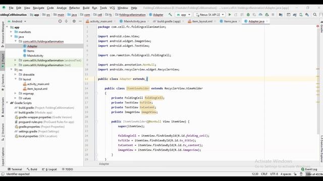The image size is (323, 181).
Task: Click the memory usage indicator in the status bar
Action: coord(314,174)
